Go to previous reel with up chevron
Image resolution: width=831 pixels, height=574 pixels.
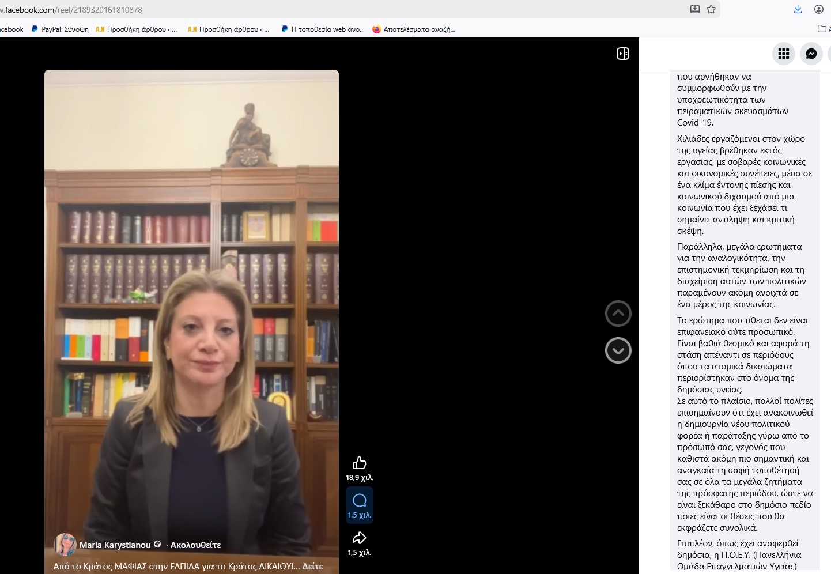[618, 314]
